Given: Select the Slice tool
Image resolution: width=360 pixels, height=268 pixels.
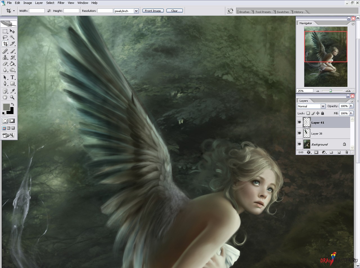Looking at the screenshot, I should 12,44.
